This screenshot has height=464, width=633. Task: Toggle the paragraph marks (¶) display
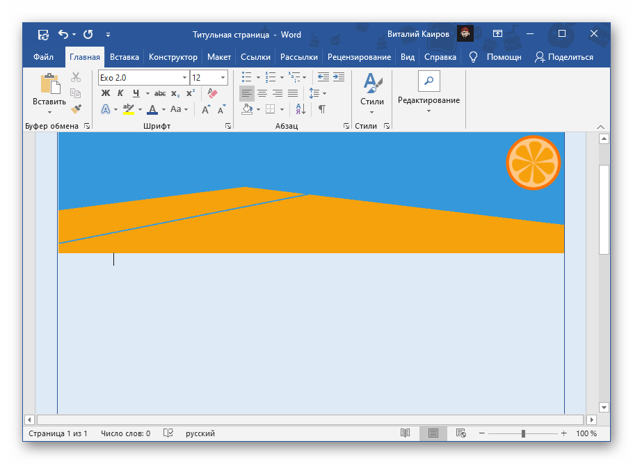pos(321,109)
